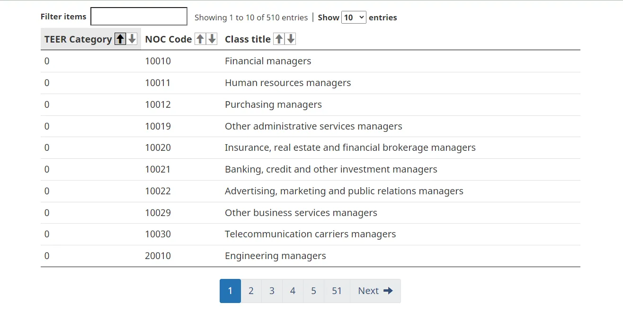Jump to page 5 in pagination
Screen dimensions: 623x312
(x=313, y=291)
